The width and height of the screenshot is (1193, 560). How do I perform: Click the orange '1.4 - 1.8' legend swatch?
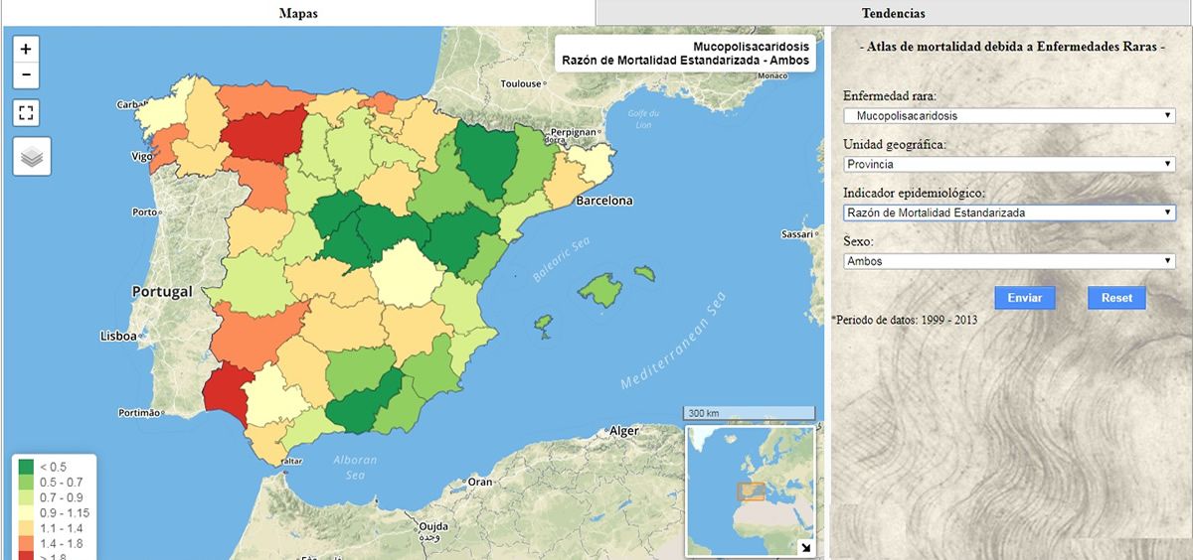pyautogui.click(x=26, y=545)
